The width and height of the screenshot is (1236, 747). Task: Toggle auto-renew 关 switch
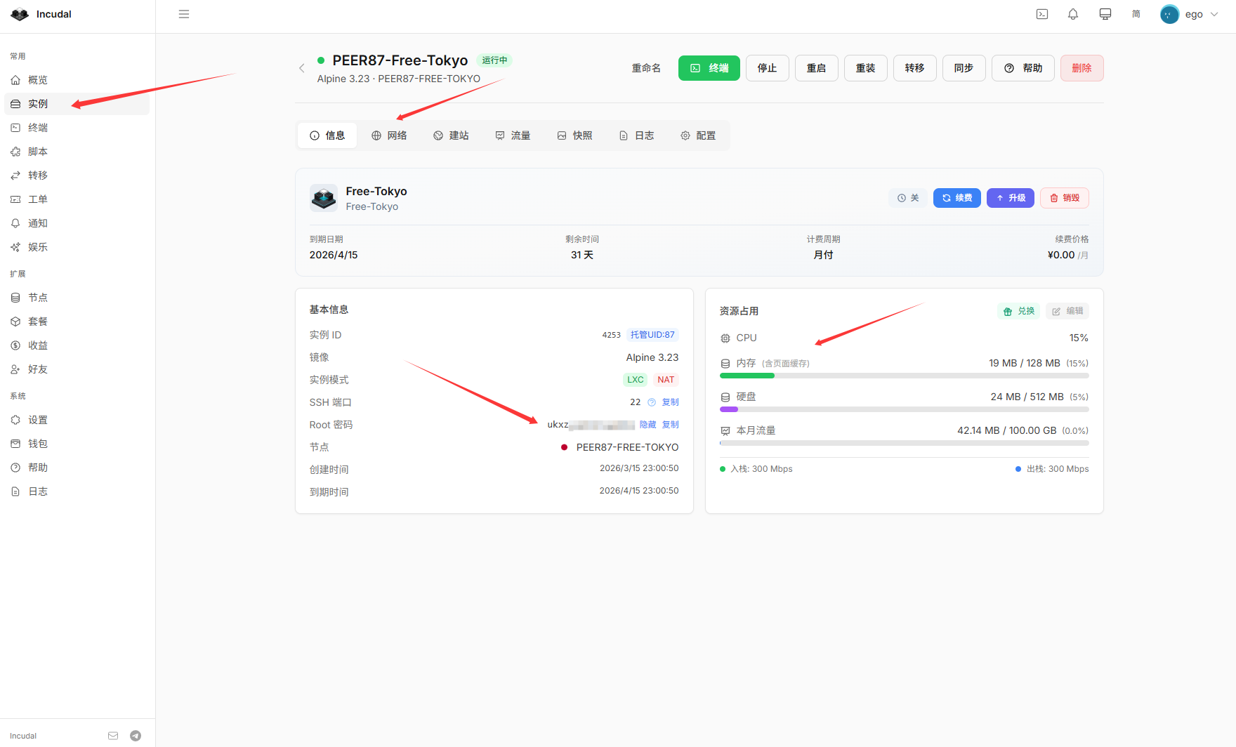pyautogui.click(x=908, y=198)
